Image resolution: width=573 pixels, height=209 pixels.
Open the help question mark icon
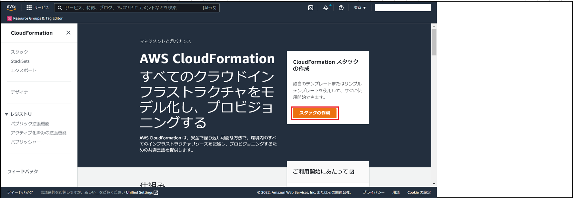pyautogui.click(x=341, y=8)
